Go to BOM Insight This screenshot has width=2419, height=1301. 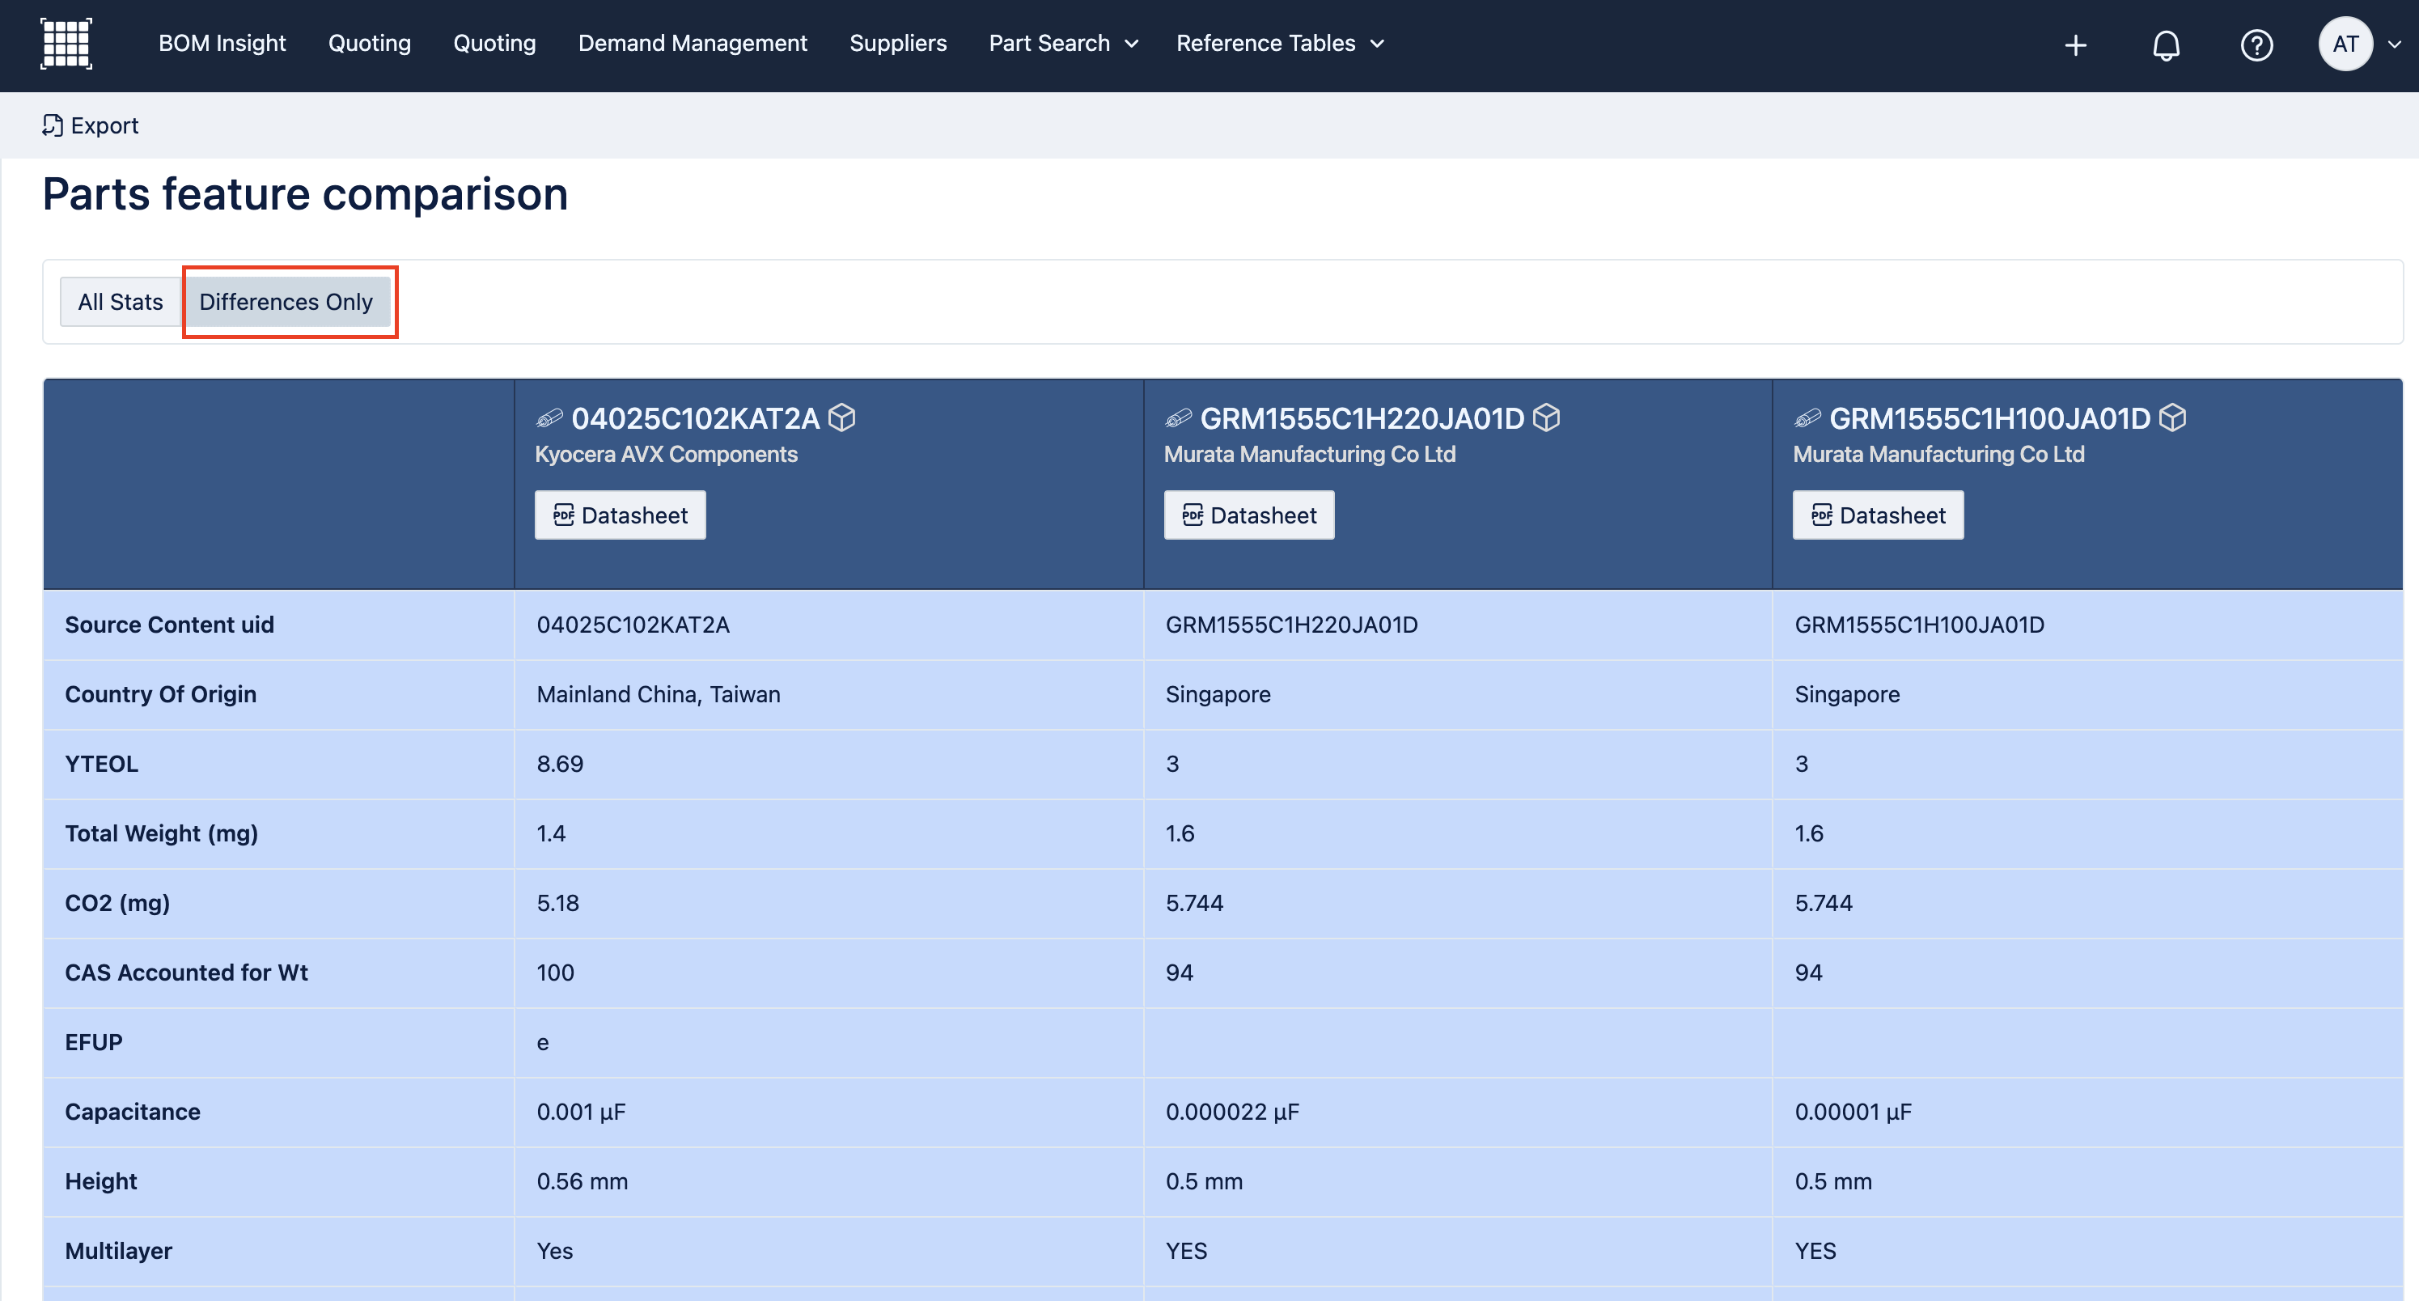[222, 43]
